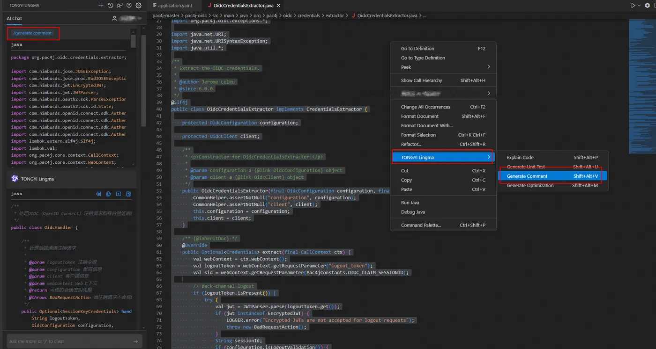Open the help question mark icon
The width and height of the screenshot is (656, 349).
[129, 5]
